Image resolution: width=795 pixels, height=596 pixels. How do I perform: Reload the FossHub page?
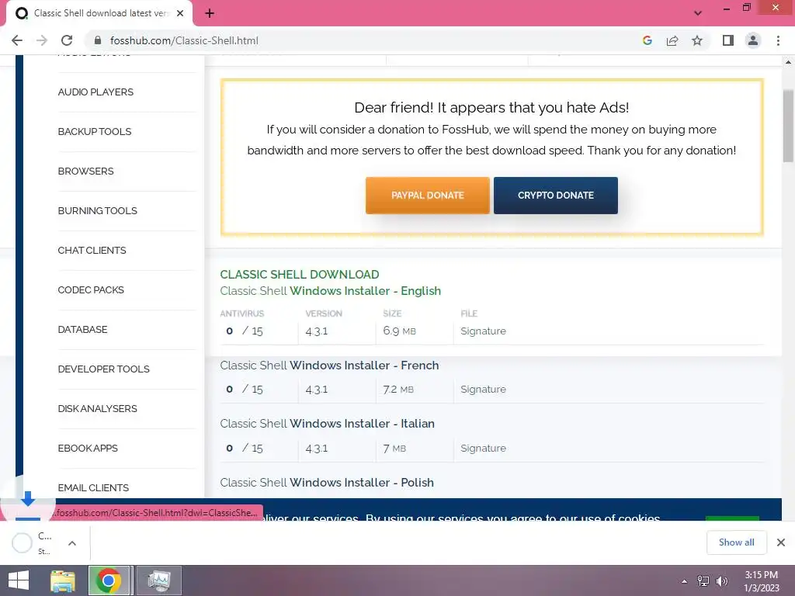[67, 40]
